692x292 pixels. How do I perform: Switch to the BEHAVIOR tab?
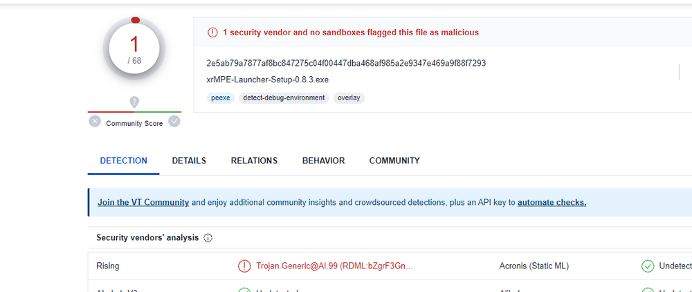(323, 161)
